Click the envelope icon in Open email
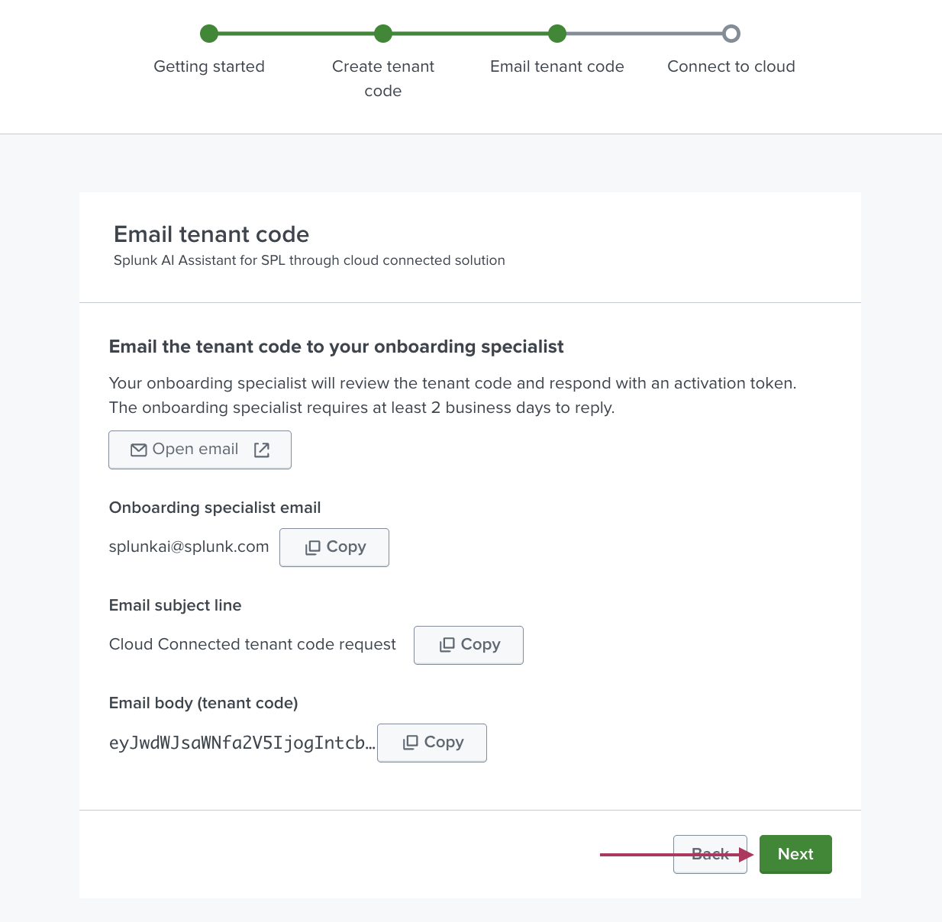The image size is (942, 922). coord(139,450)
